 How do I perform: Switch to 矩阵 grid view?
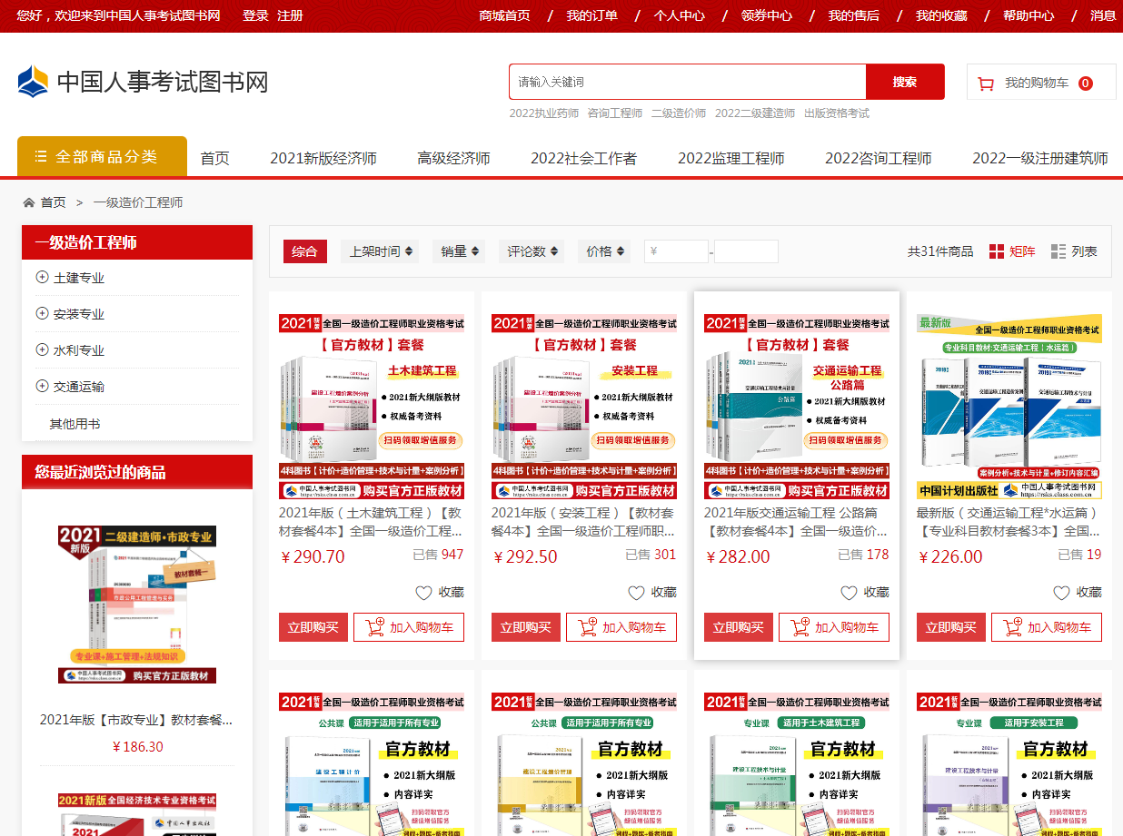[x=1011, y=251]
